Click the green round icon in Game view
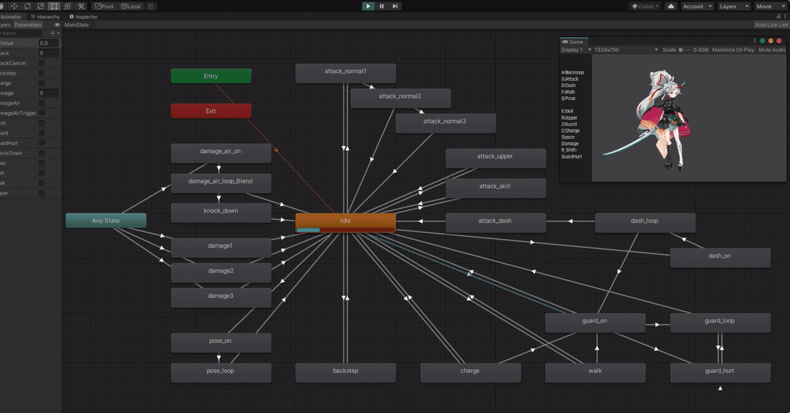This screenshot has width=790, height=413. (x=763, y=41)
